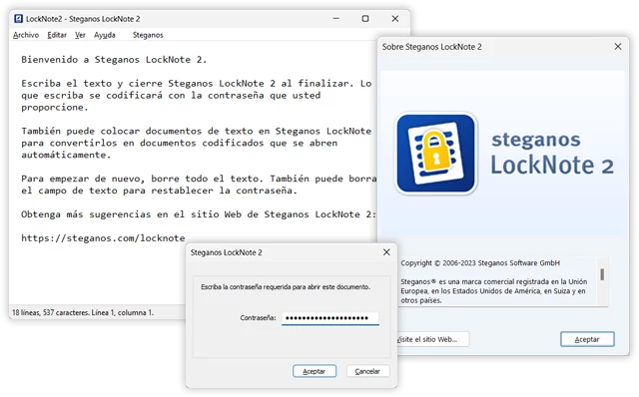
Task: Open the Ver menu
Action: tap(80, 35)
